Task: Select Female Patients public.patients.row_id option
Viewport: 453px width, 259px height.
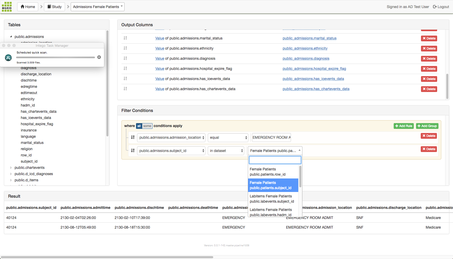Action: pos(273,172)
